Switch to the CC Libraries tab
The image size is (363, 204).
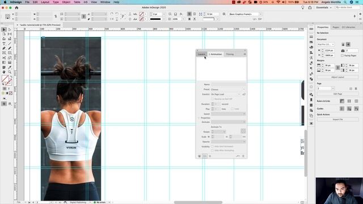click(x=348, y=27)
